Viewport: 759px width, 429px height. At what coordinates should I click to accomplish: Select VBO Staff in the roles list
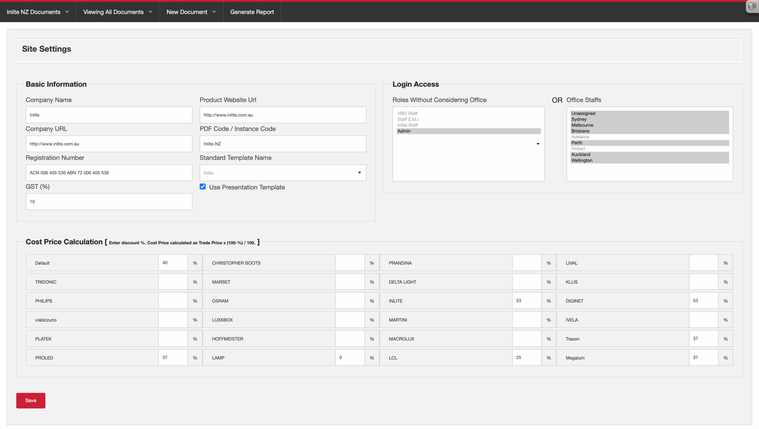(468, 113)
